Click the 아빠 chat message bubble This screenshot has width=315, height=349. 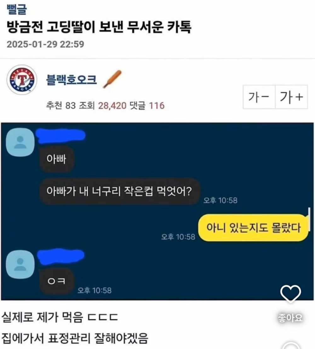(x=57, y=159)
